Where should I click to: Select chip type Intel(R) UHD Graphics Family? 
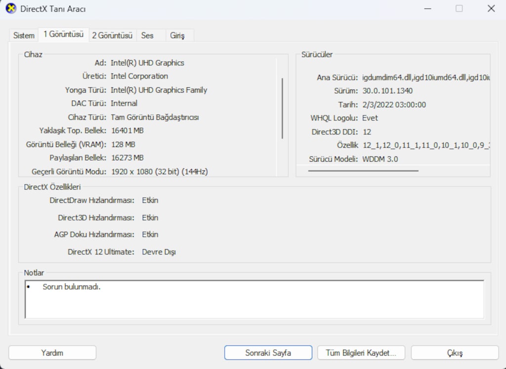[x=159, y=90]
